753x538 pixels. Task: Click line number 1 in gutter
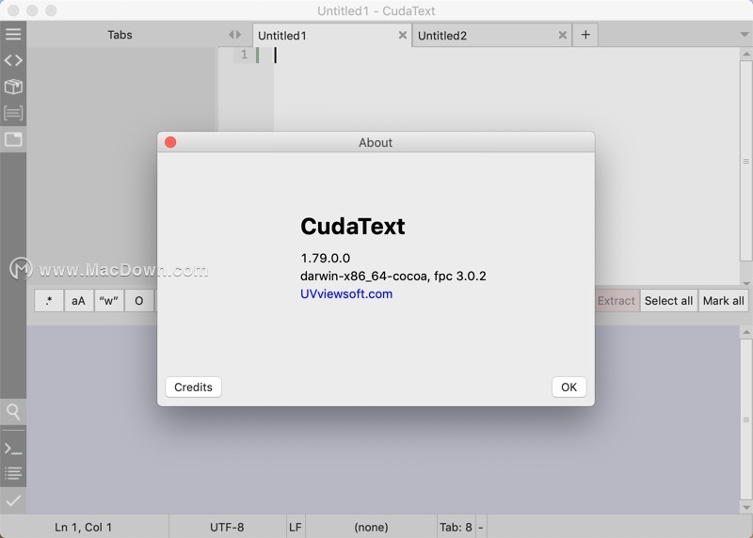pos(245,55)
